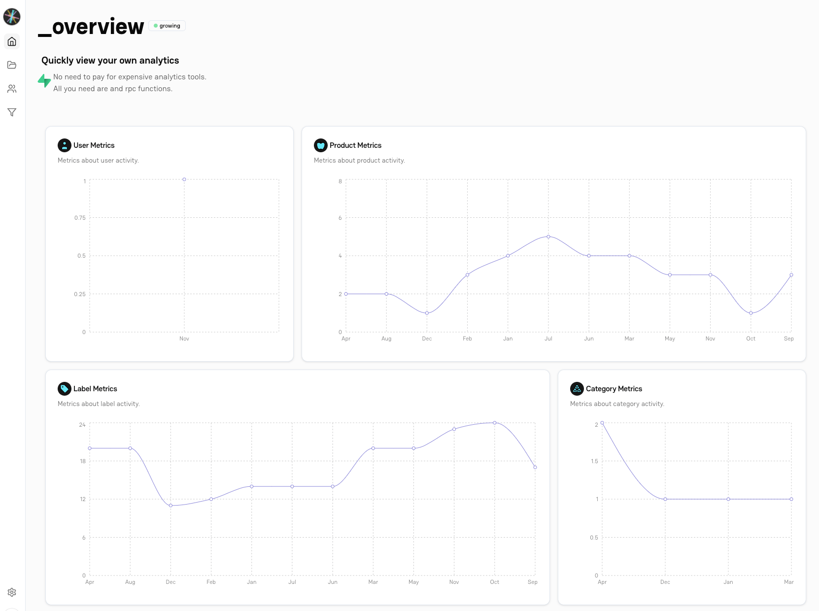Select the Filter icon in the sidebar
819x611 pixels.
click(x=12, y=112)
